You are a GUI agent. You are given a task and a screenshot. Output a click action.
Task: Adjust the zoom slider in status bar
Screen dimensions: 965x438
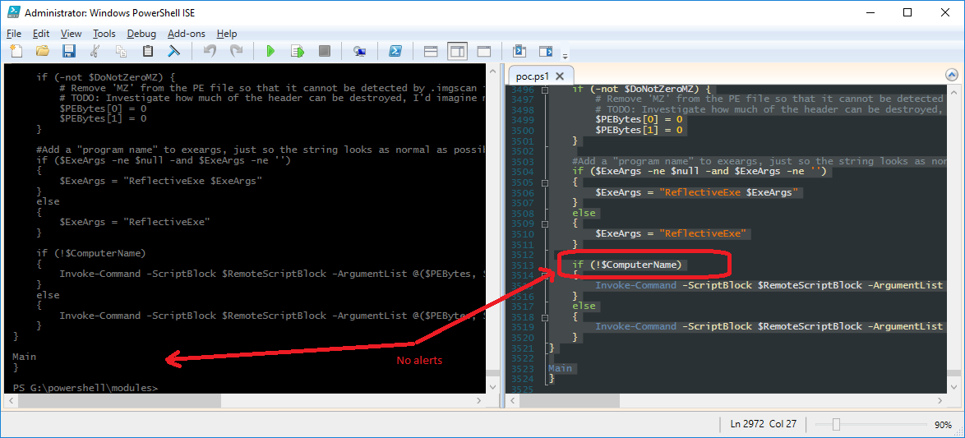[836, 425]
